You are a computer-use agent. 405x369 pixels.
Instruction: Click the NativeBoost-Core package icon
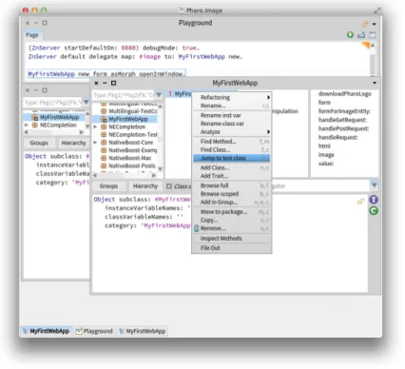click(104, 143)
